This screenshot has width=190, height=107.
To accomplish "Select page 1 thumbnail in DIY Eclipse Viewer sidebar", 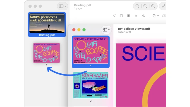I will 91,52.
